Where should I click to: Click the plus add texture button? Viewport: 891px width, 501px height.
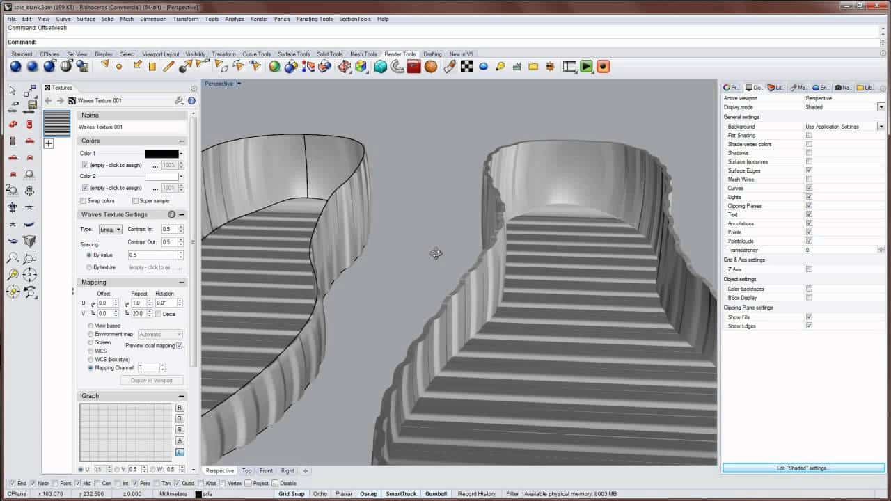tap(49, 143)
